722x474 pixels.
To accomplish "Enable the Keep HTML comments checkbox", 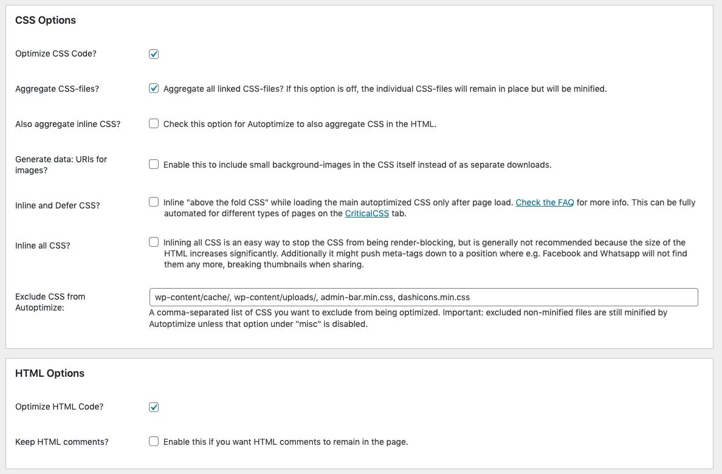I will tap(154, 442).
